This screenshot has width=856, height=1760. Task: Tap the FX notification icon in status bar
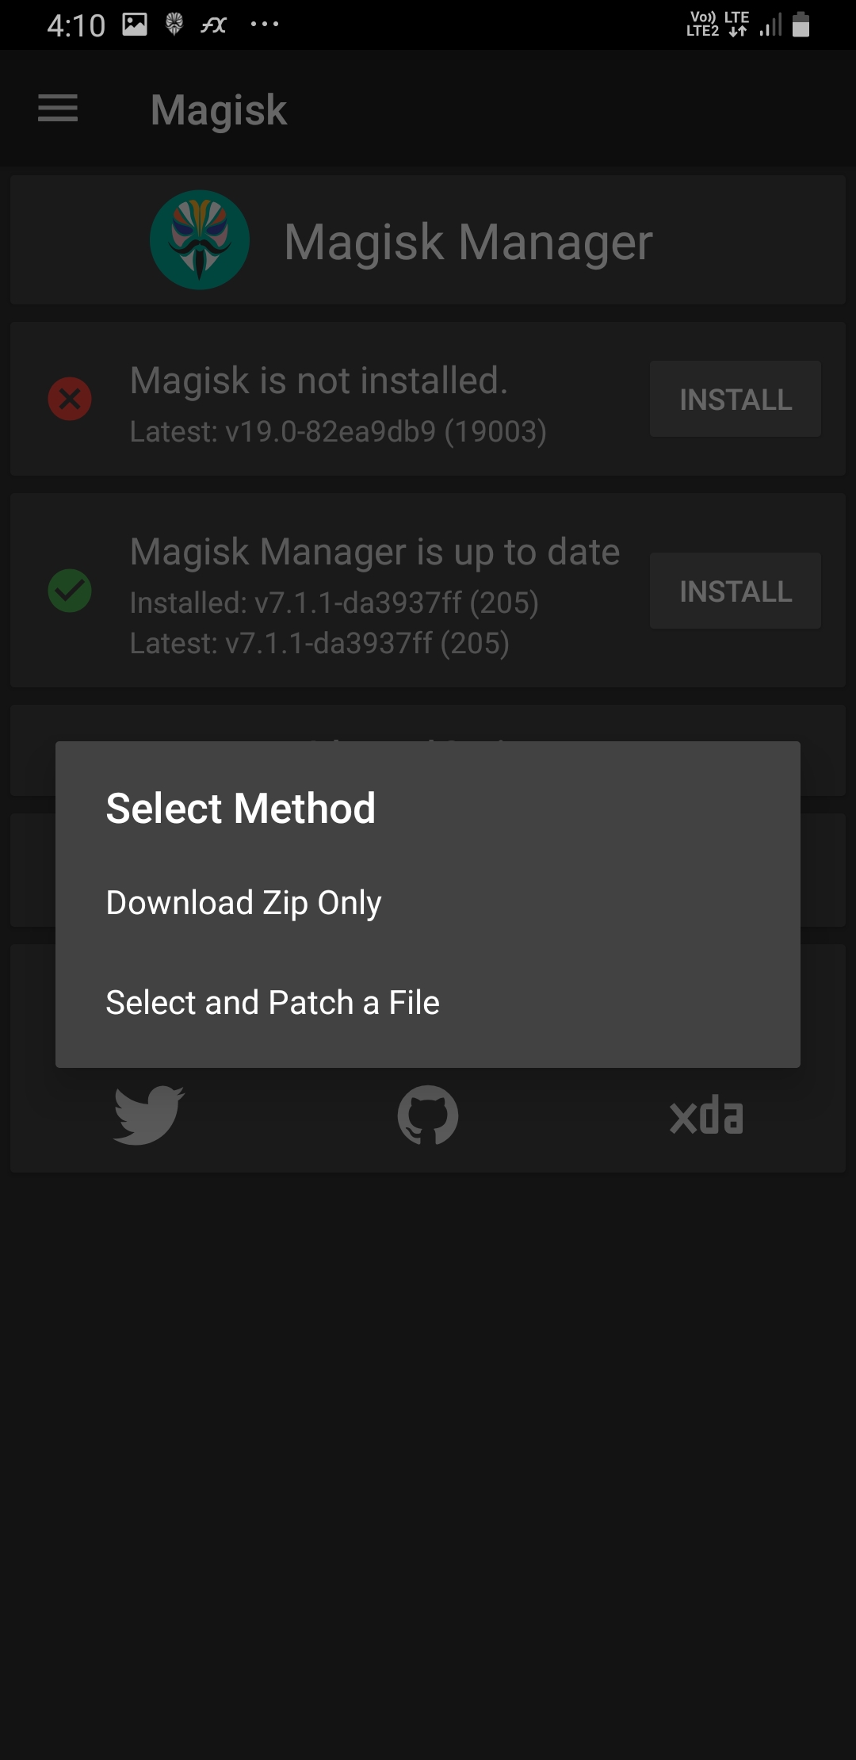click(213, 25)
